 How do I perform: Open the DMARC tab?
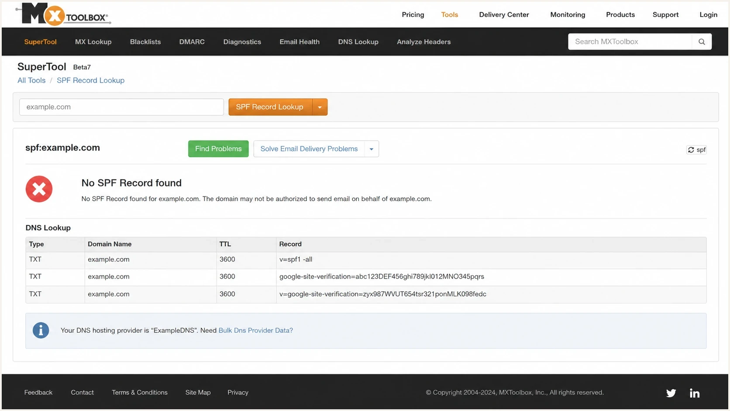point(192,42)
